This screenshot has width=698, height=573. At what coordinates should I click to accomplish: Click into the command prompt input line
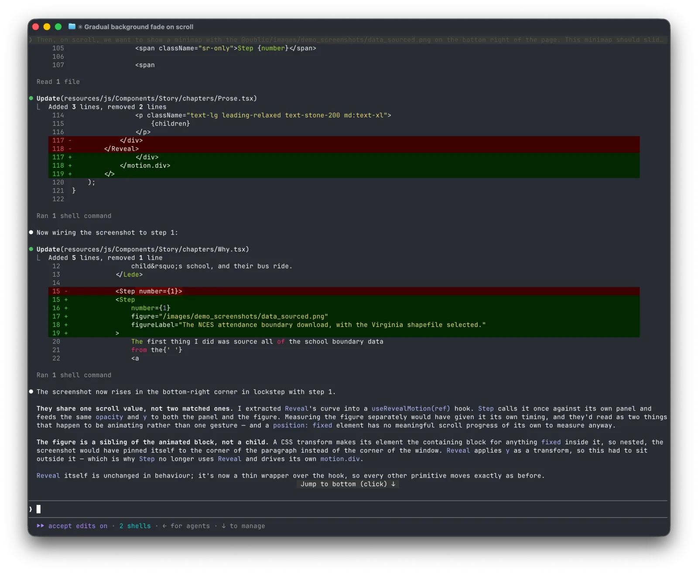(x=349, y=509)
